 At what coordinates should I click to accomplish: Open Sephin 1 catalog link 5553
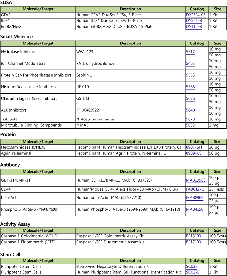[x=190, y=75]
